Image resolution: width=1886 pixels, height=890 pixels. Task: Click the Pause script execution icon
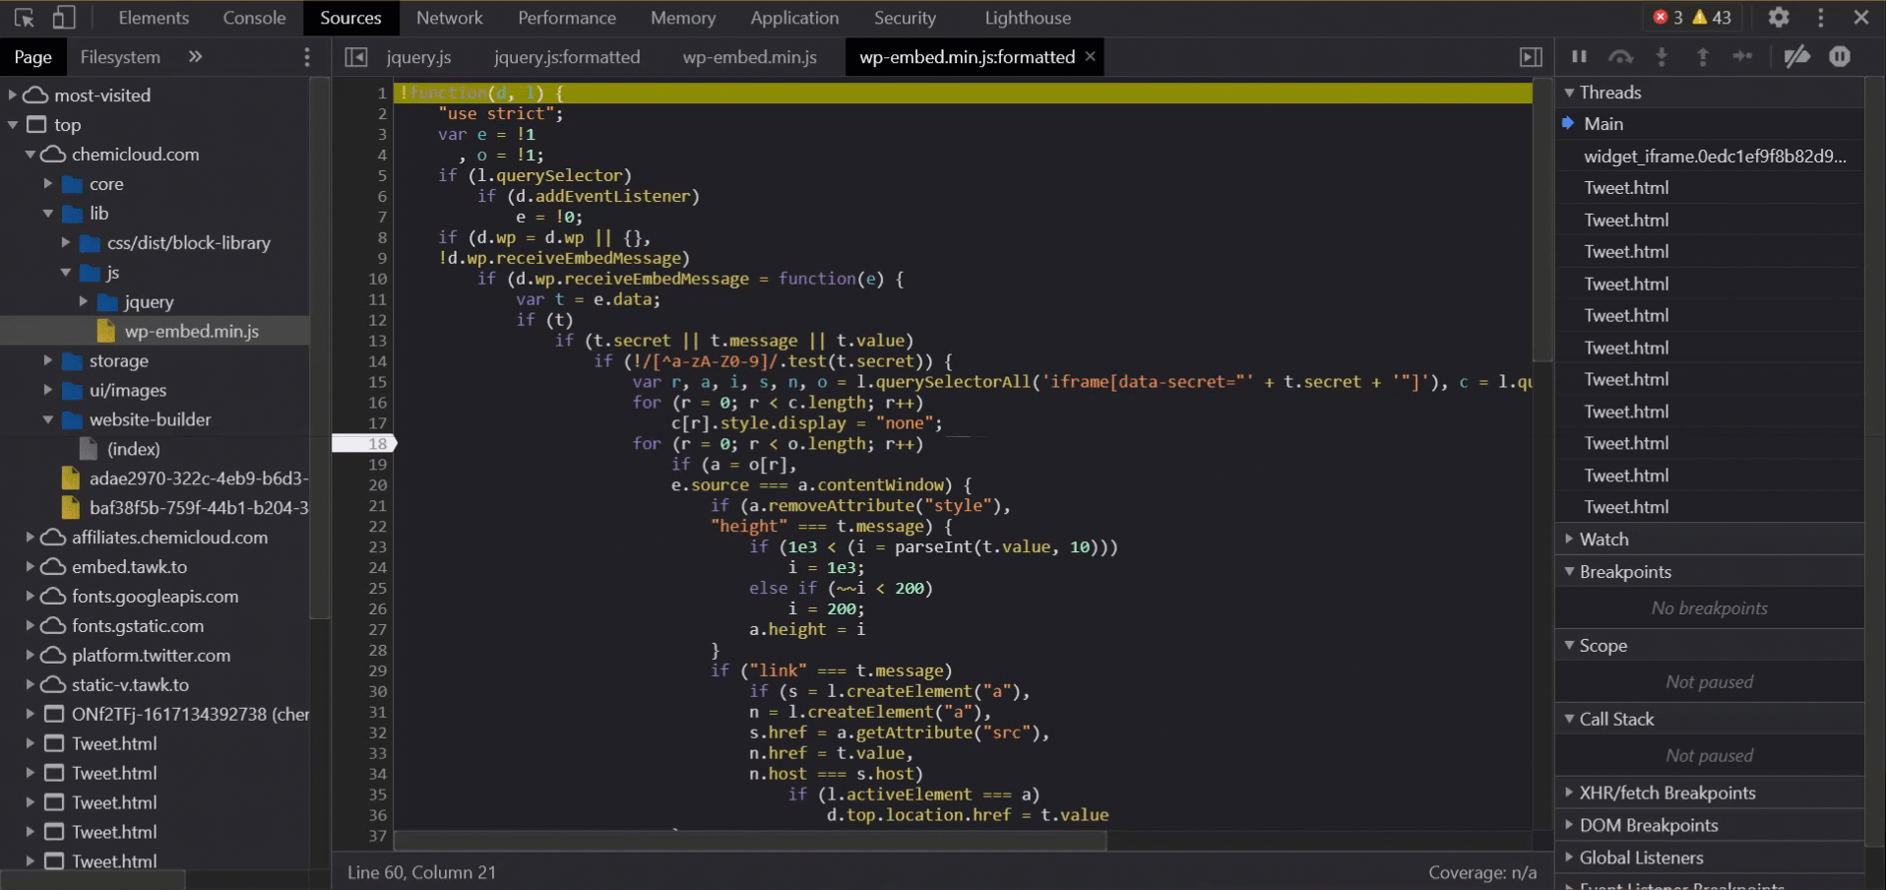1579,57
